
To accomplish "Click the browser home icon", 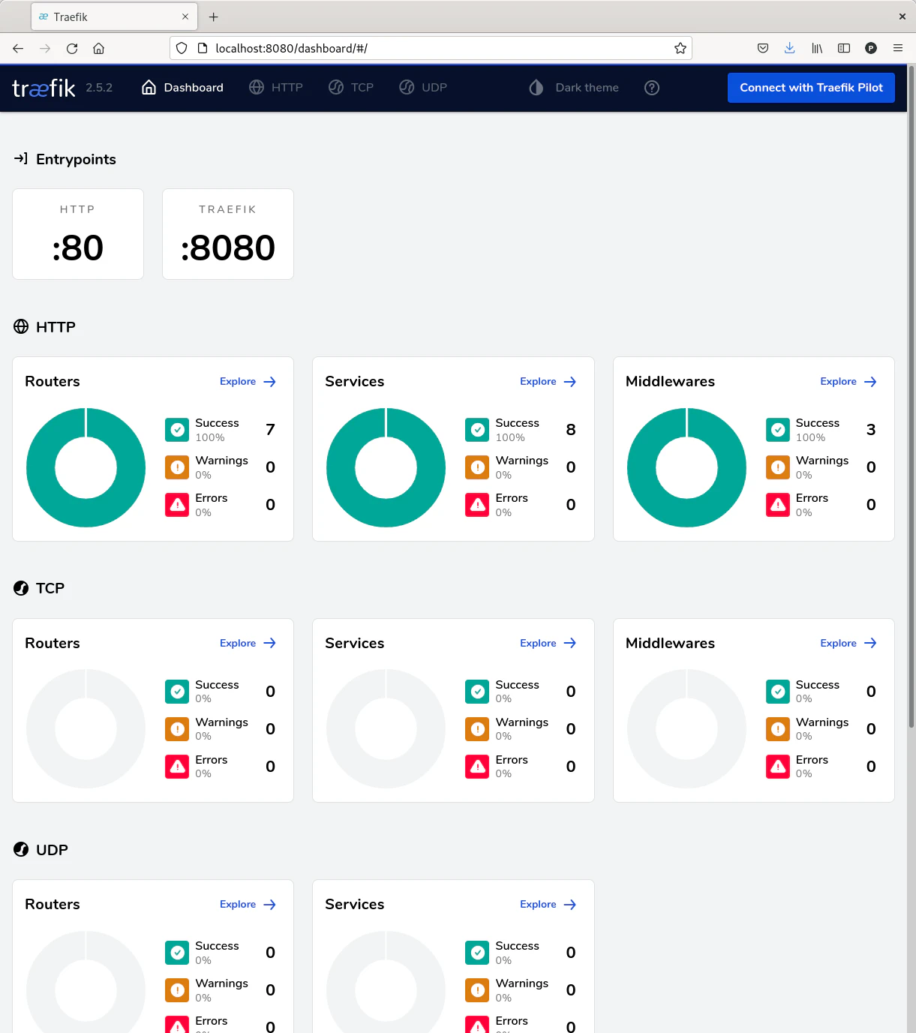I will (98, 48).
